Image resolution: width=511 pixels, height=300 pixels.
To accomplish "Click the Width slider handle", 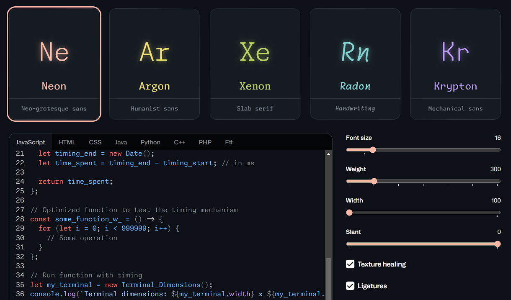I will pyautogui.click(x=349, y=213).
